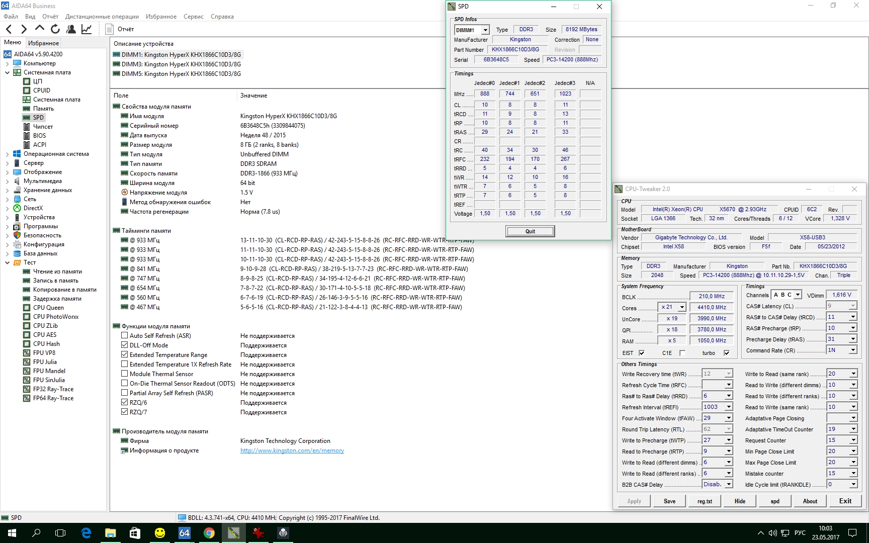Toggle the turbo checkbox in CPU-Tweaker
This screenshot has height=543, width=869.
(727, 353)
